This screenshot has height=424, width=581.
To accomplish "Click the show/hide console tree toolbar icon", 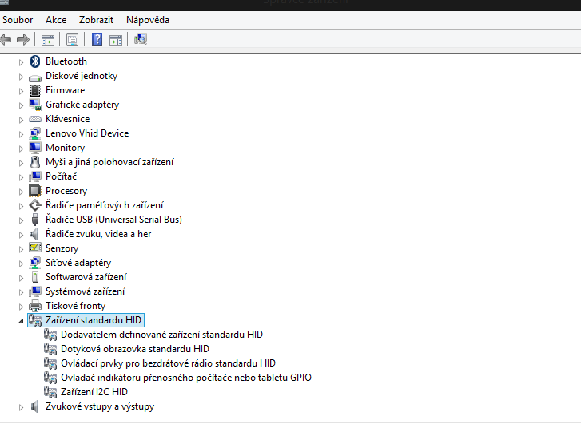I will [x=48, y=40].
